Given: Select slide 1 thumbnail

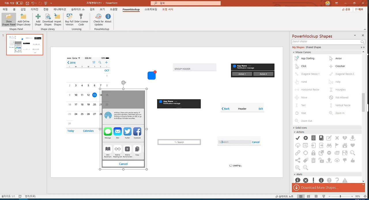Looking at the screenshot, I should click(25, 45).
